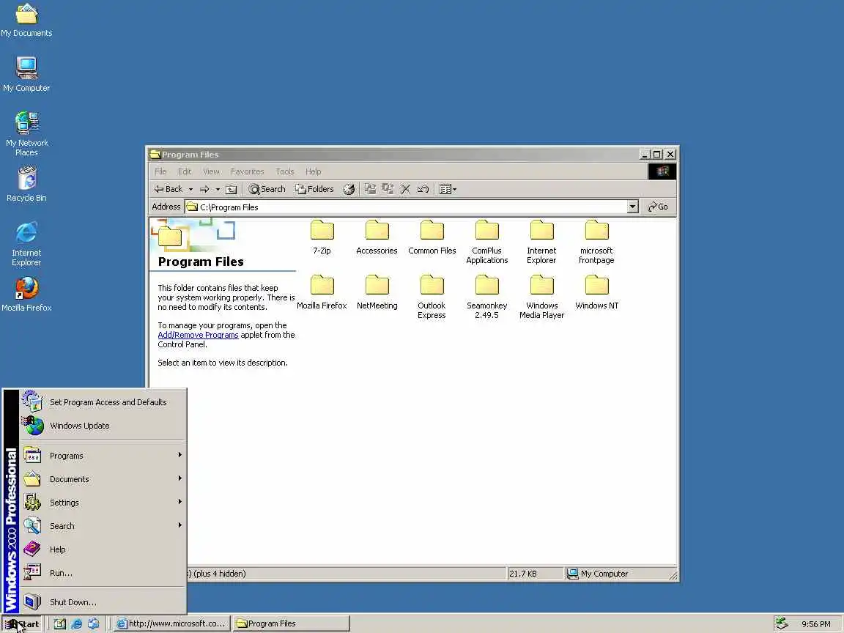Open the Favorites menu
The height and width of the screenshot is (633, 844).
pyautogui.click(x=247, y=171)
